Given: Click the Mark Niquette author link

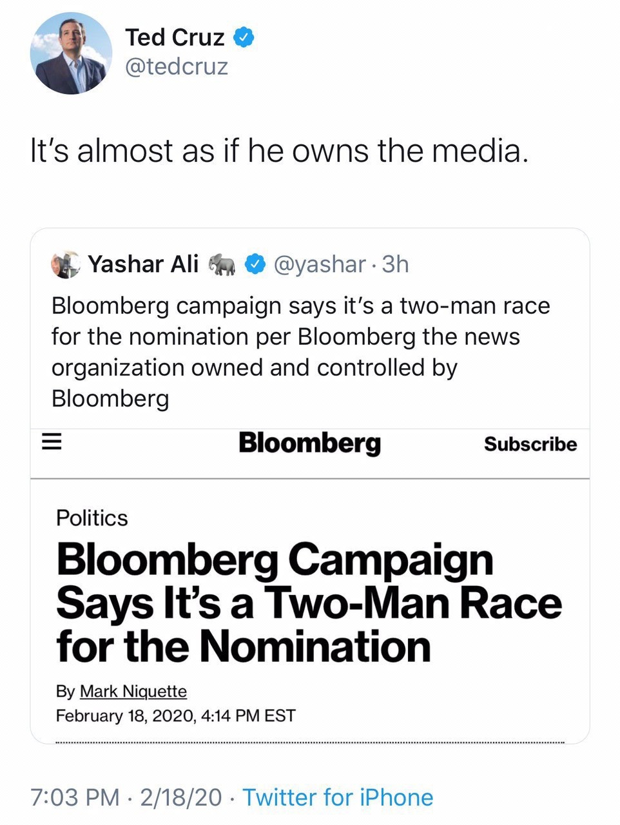Looking at the screenshot, I should [x=133, y=692].
